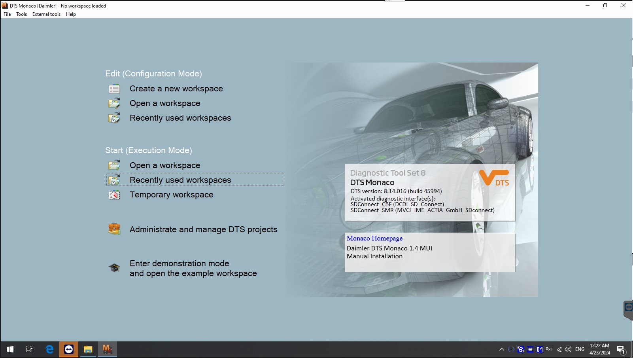Image resolution: width=633 pixels, height=358 pixels.
Task: Restore down the DTS Monaco window
Action: tap(605, 6)
